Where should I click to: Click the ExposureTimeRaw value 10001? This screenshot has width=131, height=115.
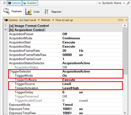click(67, 113)
